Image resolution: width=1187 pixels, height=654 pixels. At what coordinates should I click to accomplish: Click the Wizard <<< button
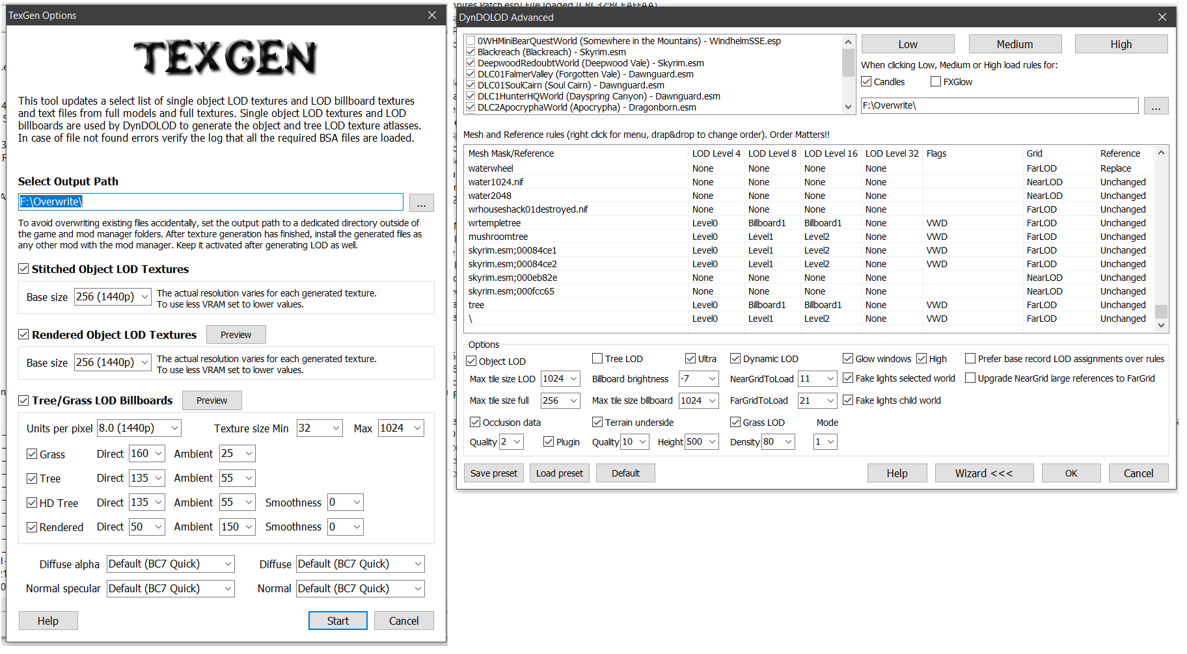tap(984, 473)
